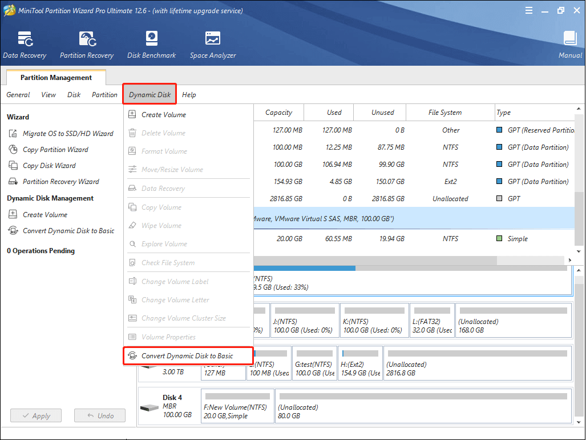
Task: Click blue square beside GPT (Reserved Partition)
Action: [x=499, y=130]
